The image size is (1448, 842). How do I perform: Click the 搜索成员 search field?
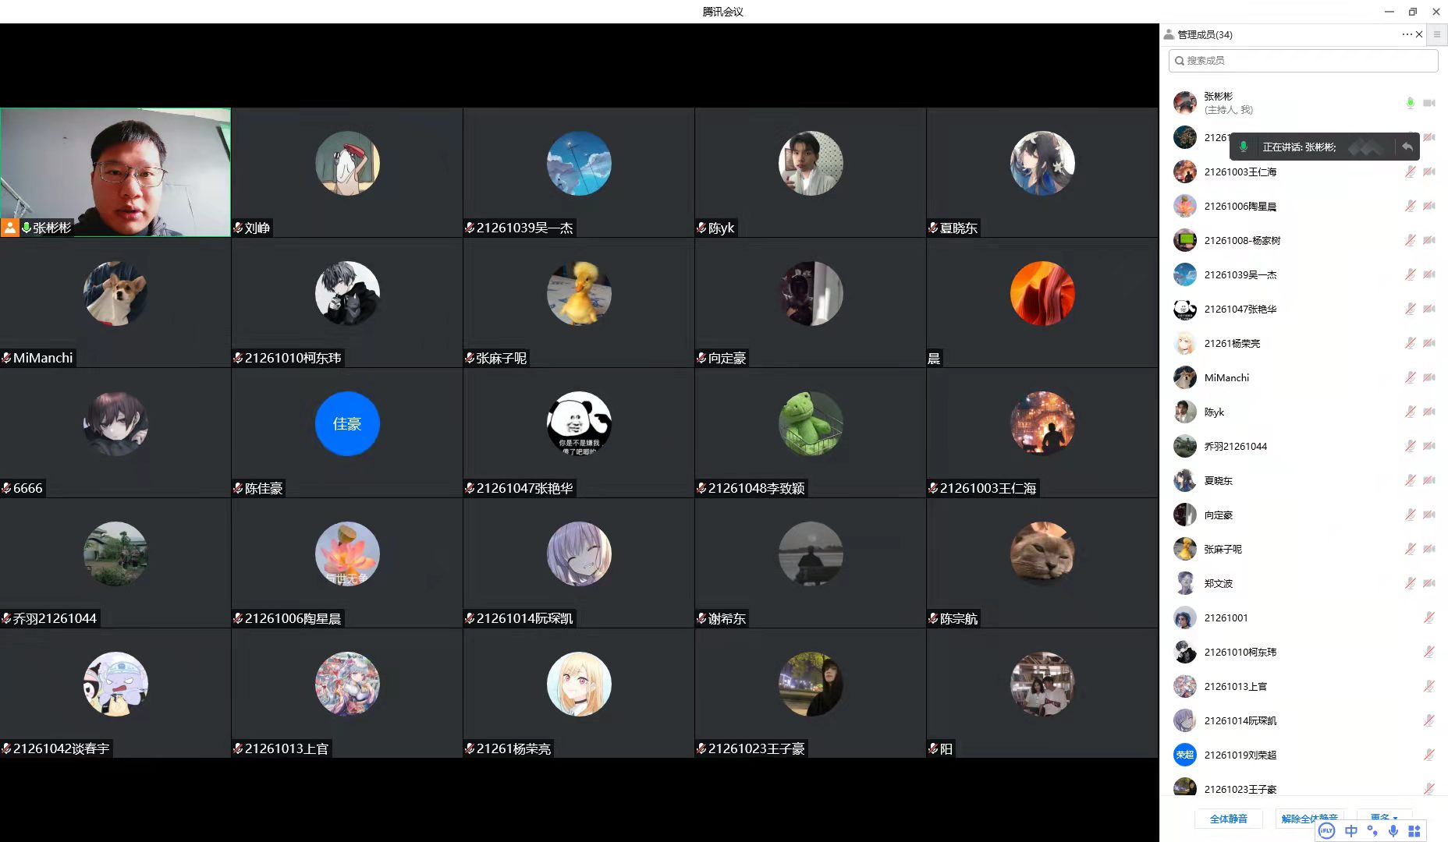click(x=1303, y=61)
